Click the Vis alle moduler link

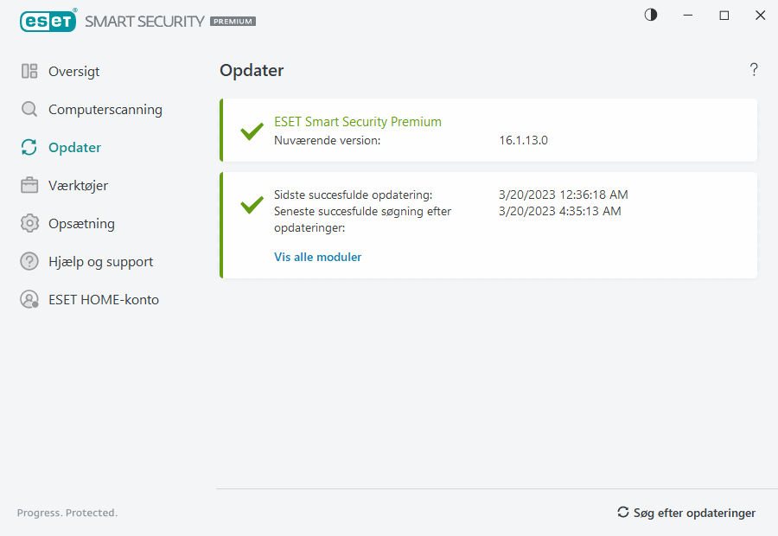(x=317, y=257)
